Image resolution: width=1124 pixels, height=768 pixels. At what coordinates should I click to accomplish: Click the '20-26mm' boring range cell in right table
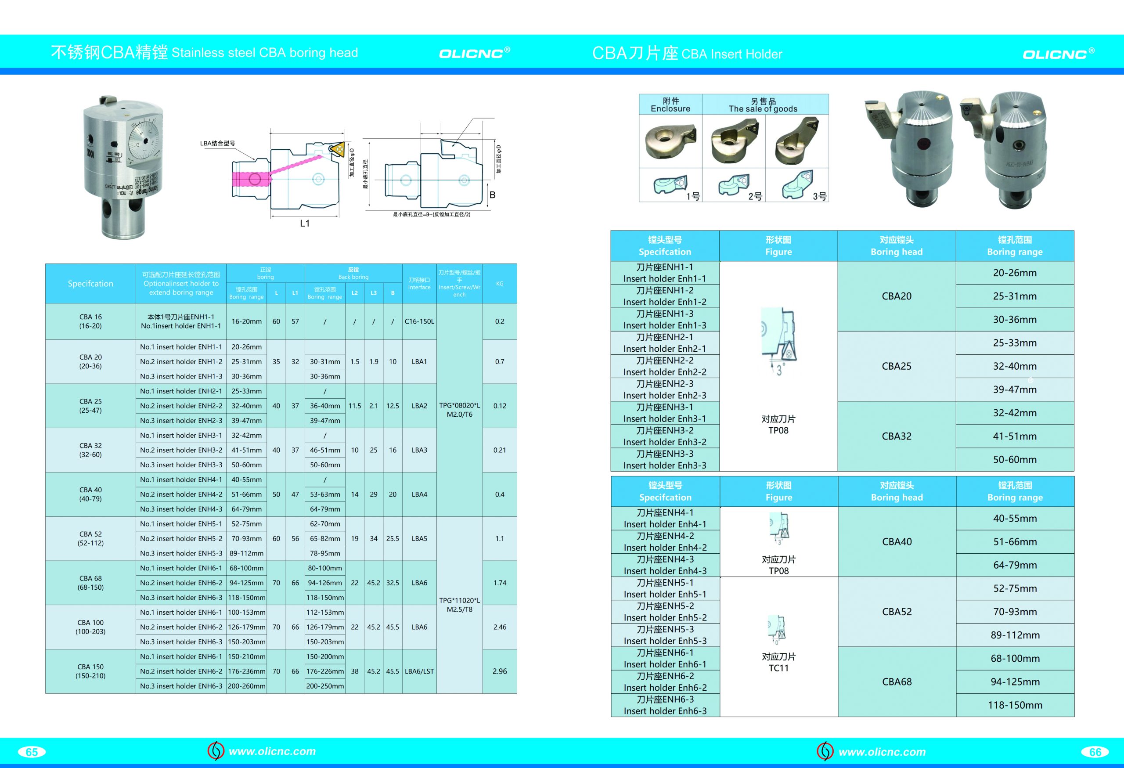tap(1015, 273)
